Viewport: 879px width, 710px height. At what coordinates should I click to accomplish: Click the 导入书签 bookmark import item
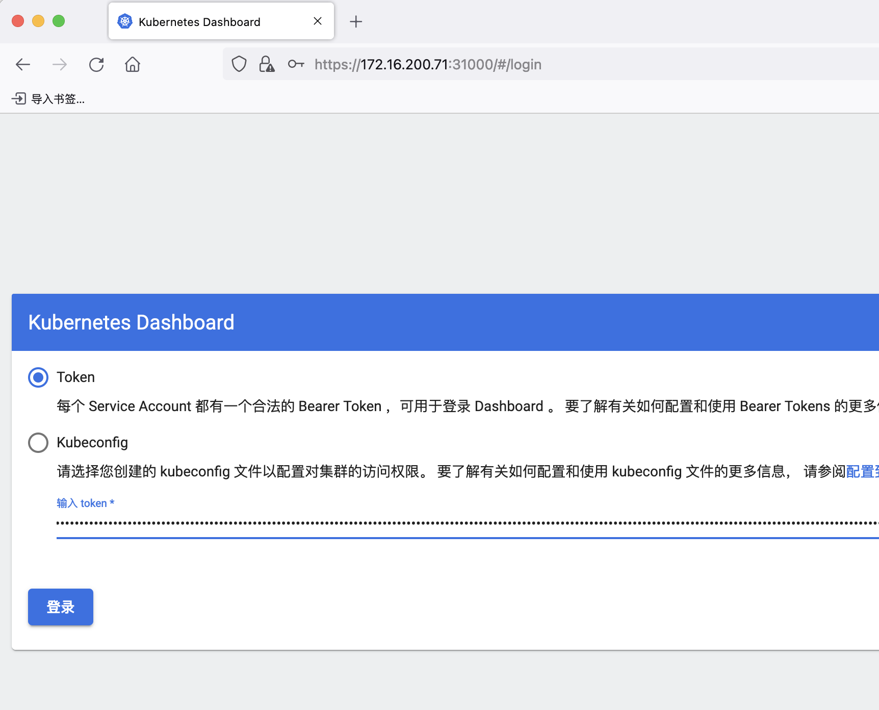coord(48,98)
